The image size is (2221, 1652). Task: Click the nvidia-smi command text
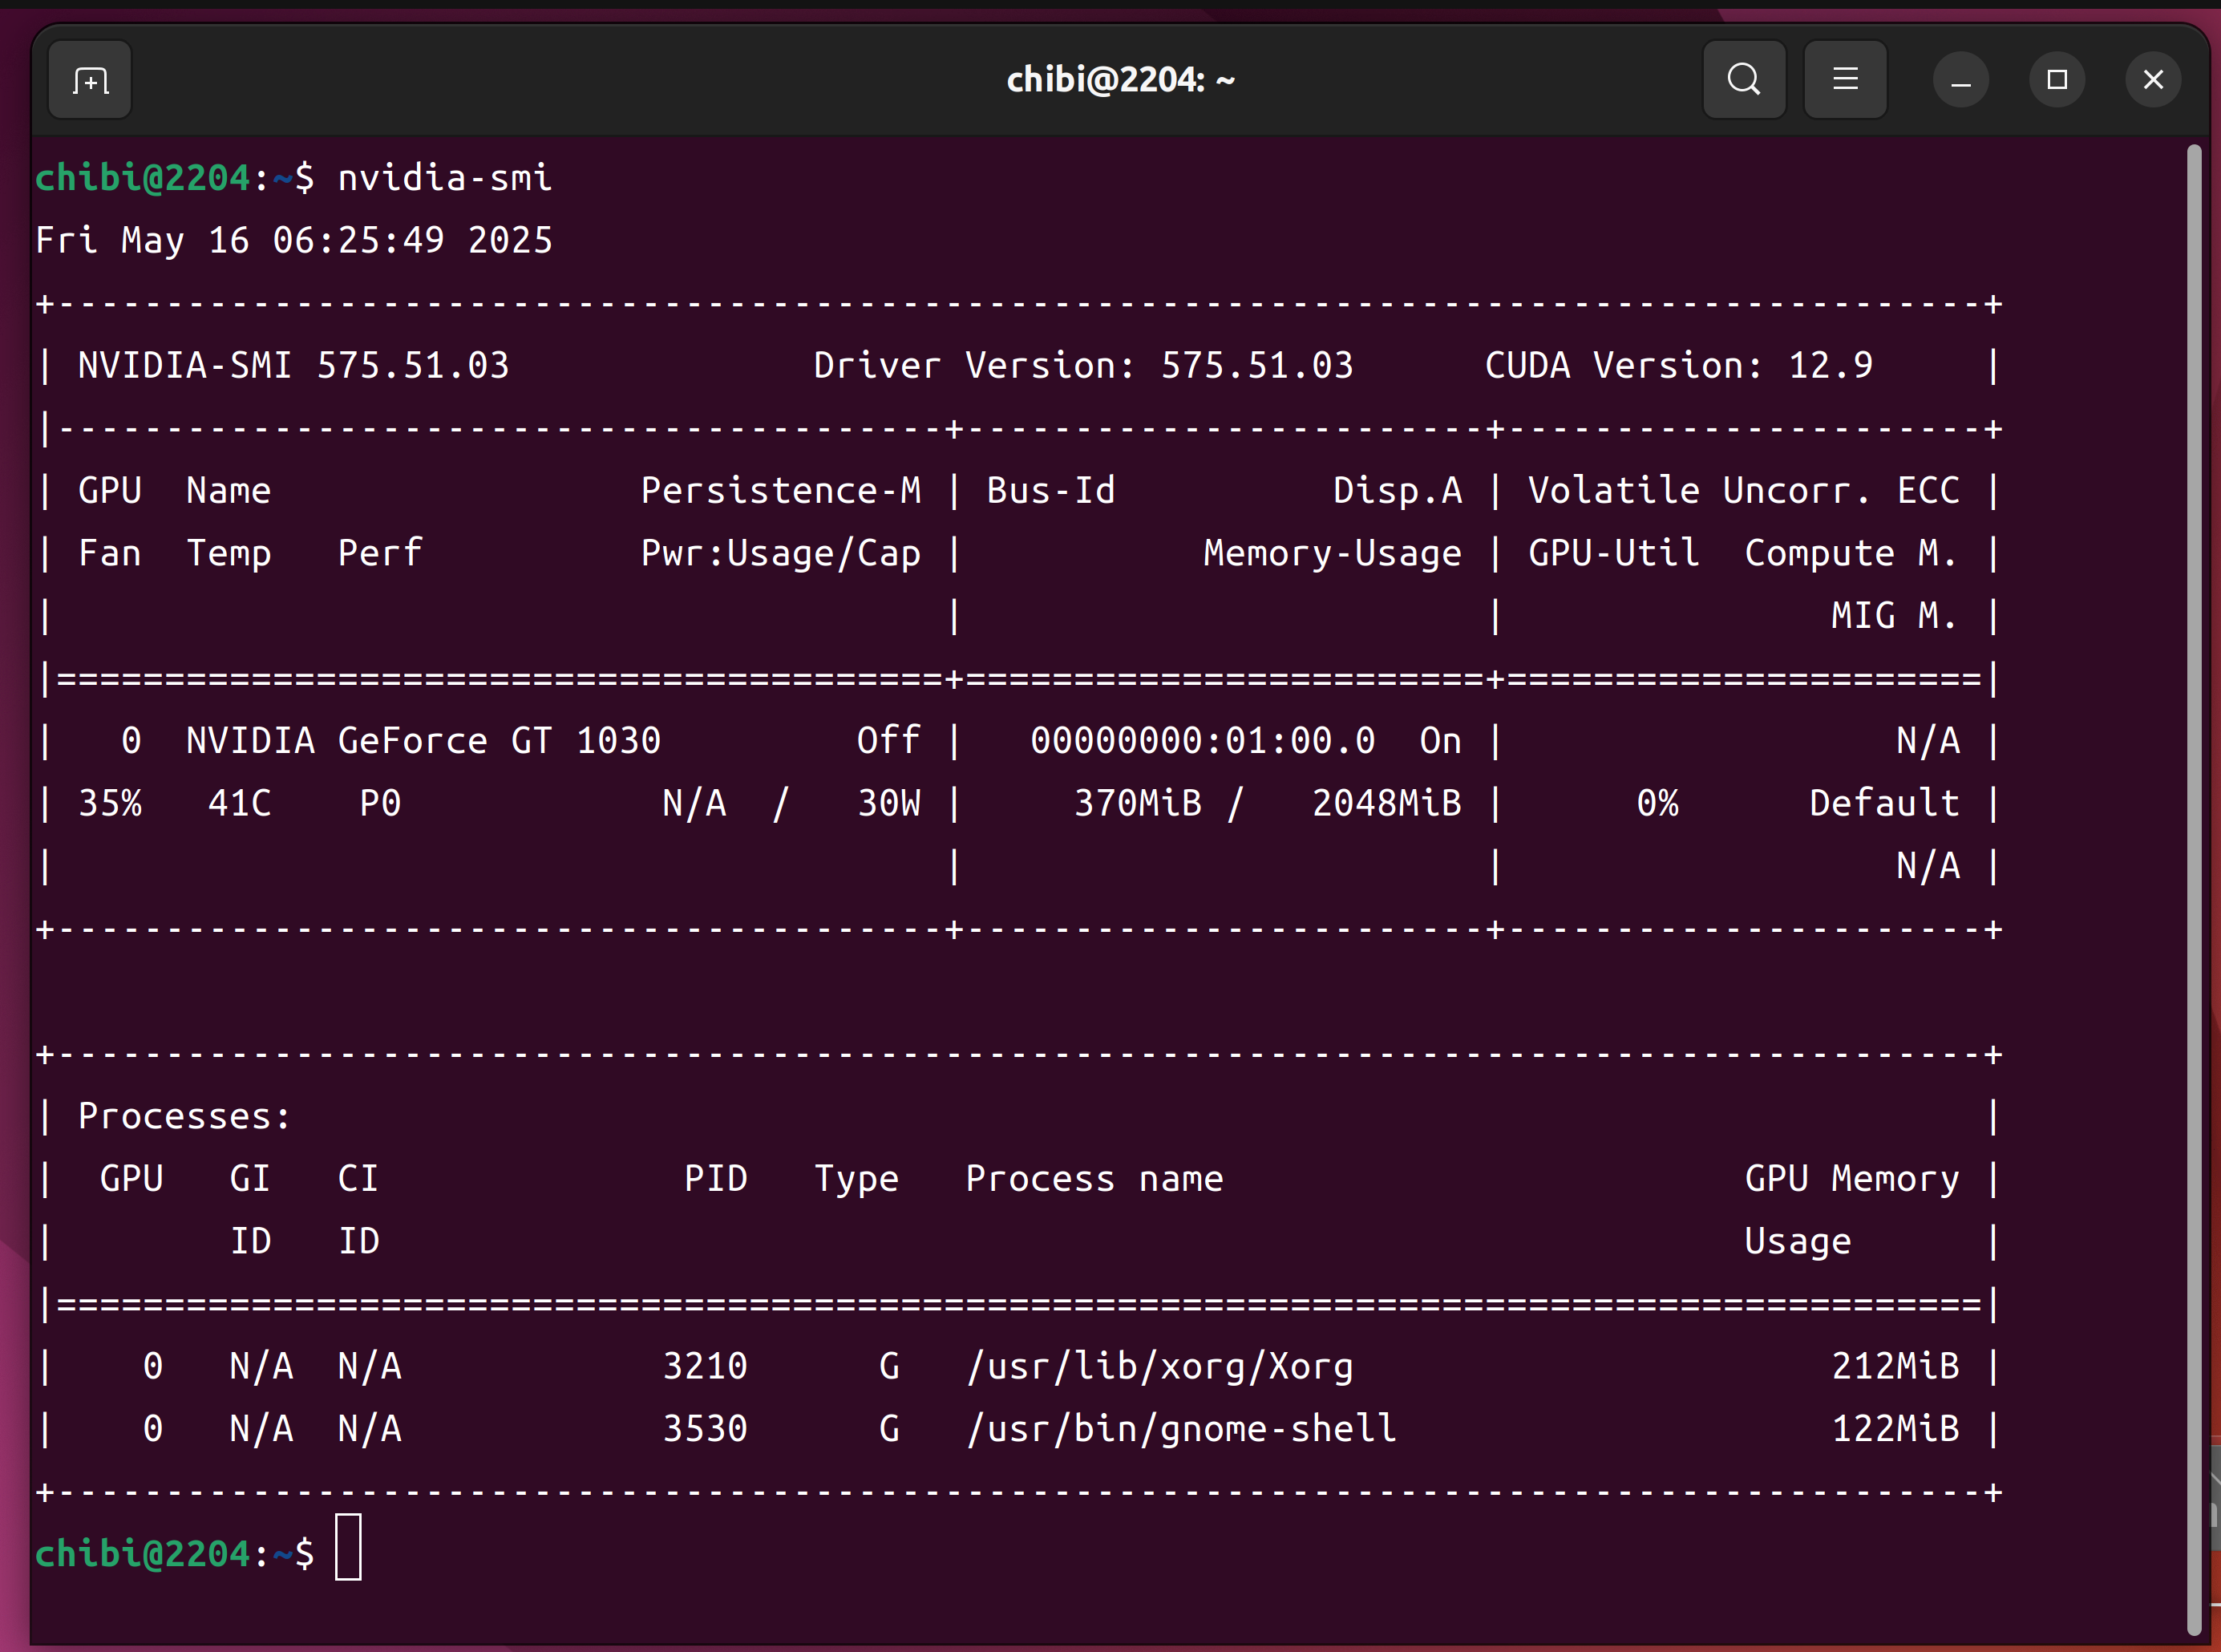[444, 178]
